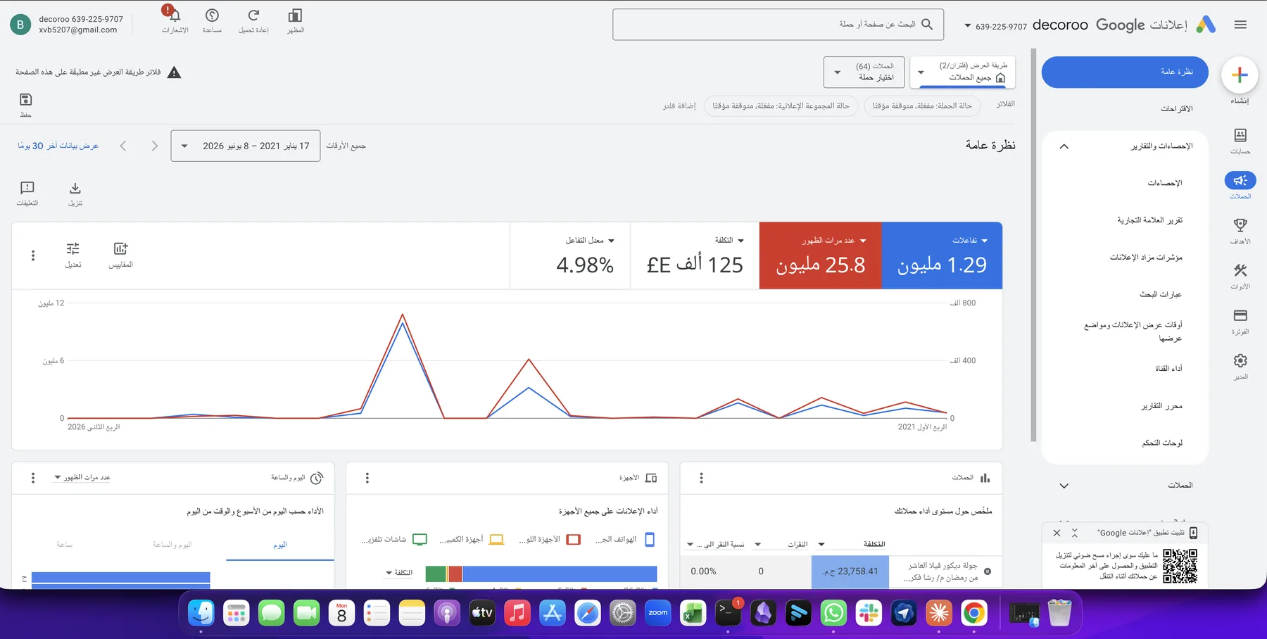Screen dimensions: 1267x639
Task: Click the campaign status filter chip
Action: [922, 106]
